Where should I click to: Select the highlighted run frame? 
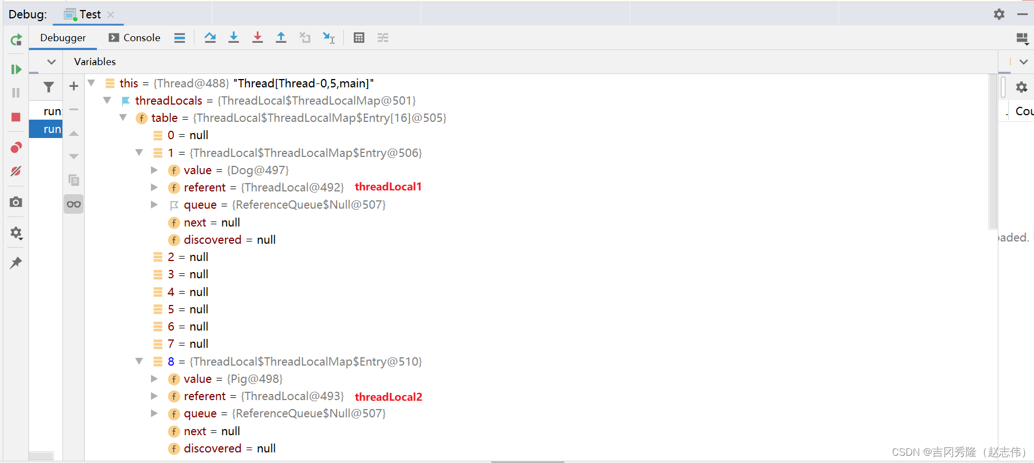click(46, 129)
